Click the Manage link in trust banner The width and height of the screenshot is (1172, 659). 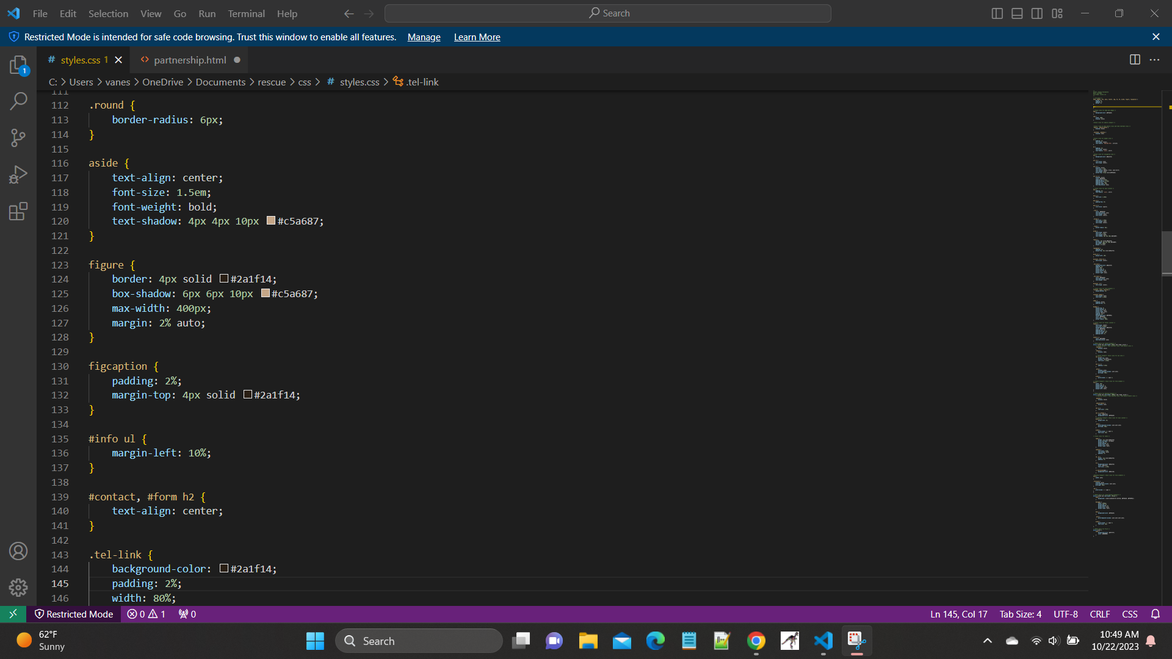(424, 37)
